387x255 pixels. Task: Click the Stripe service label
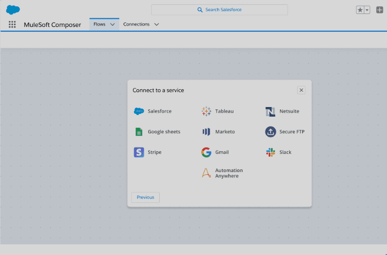[154, 152]
